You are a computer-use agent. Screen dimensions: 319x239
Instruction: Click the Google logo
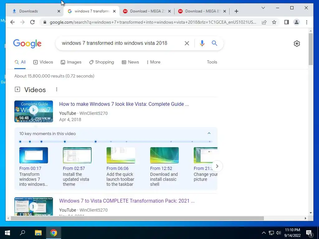[x=27, y=44]
